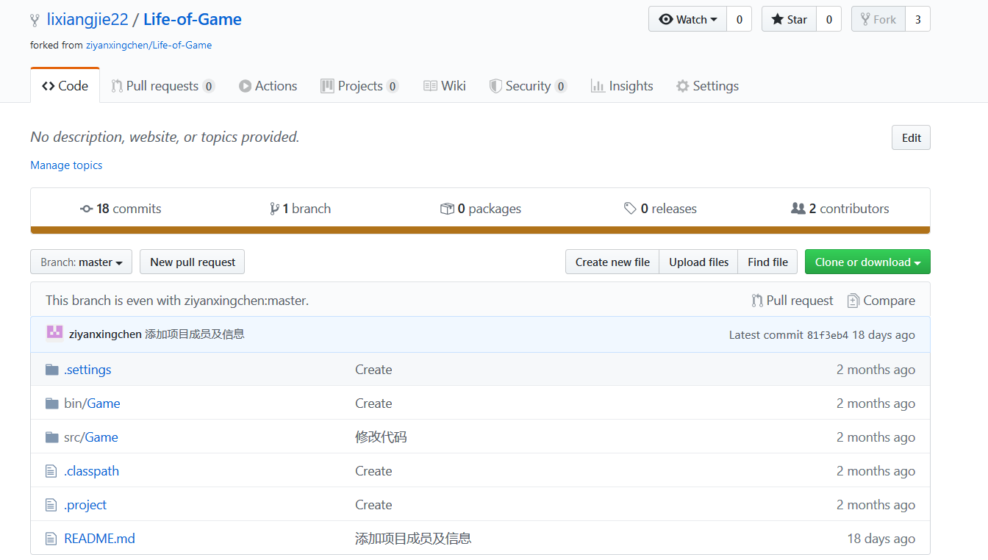Click the src folder icon

[51, 437]
